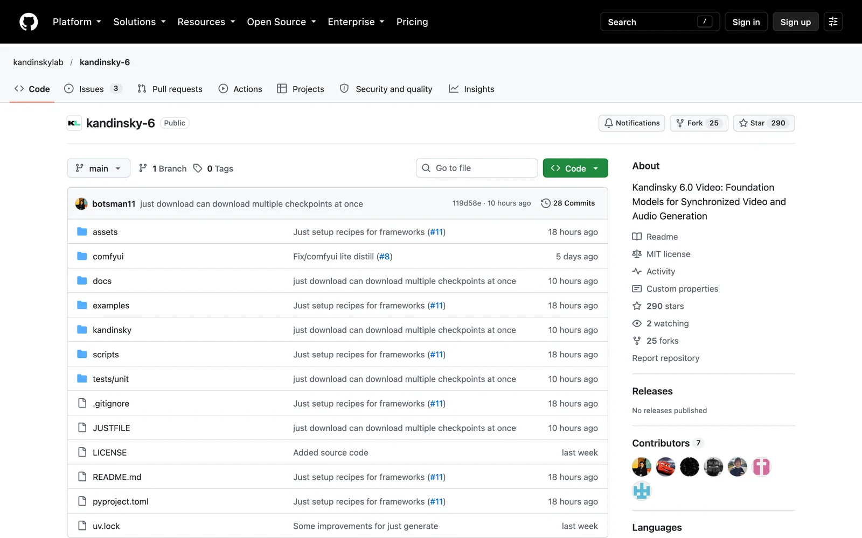Expand the Platform menu
The image size is (862, 538).
77,22
